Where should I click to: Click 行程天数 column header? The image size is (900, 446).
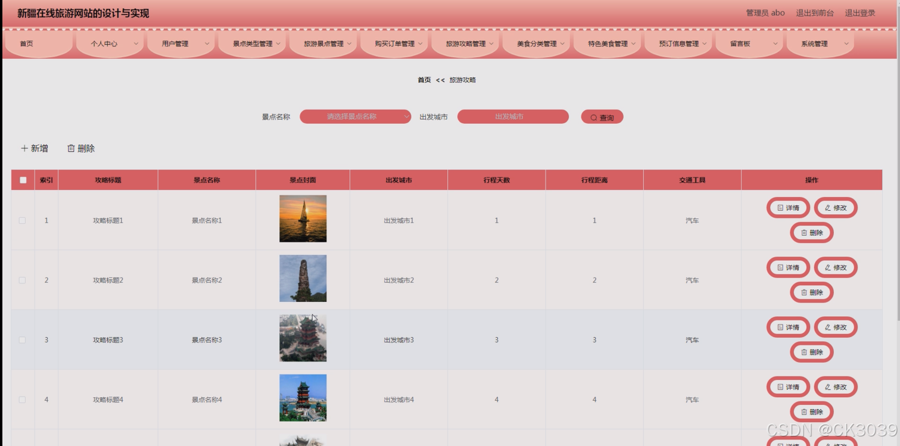497,180
